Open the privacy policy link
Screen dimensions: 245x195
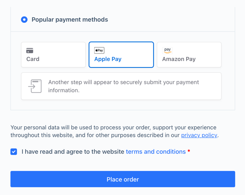[199, 135]
